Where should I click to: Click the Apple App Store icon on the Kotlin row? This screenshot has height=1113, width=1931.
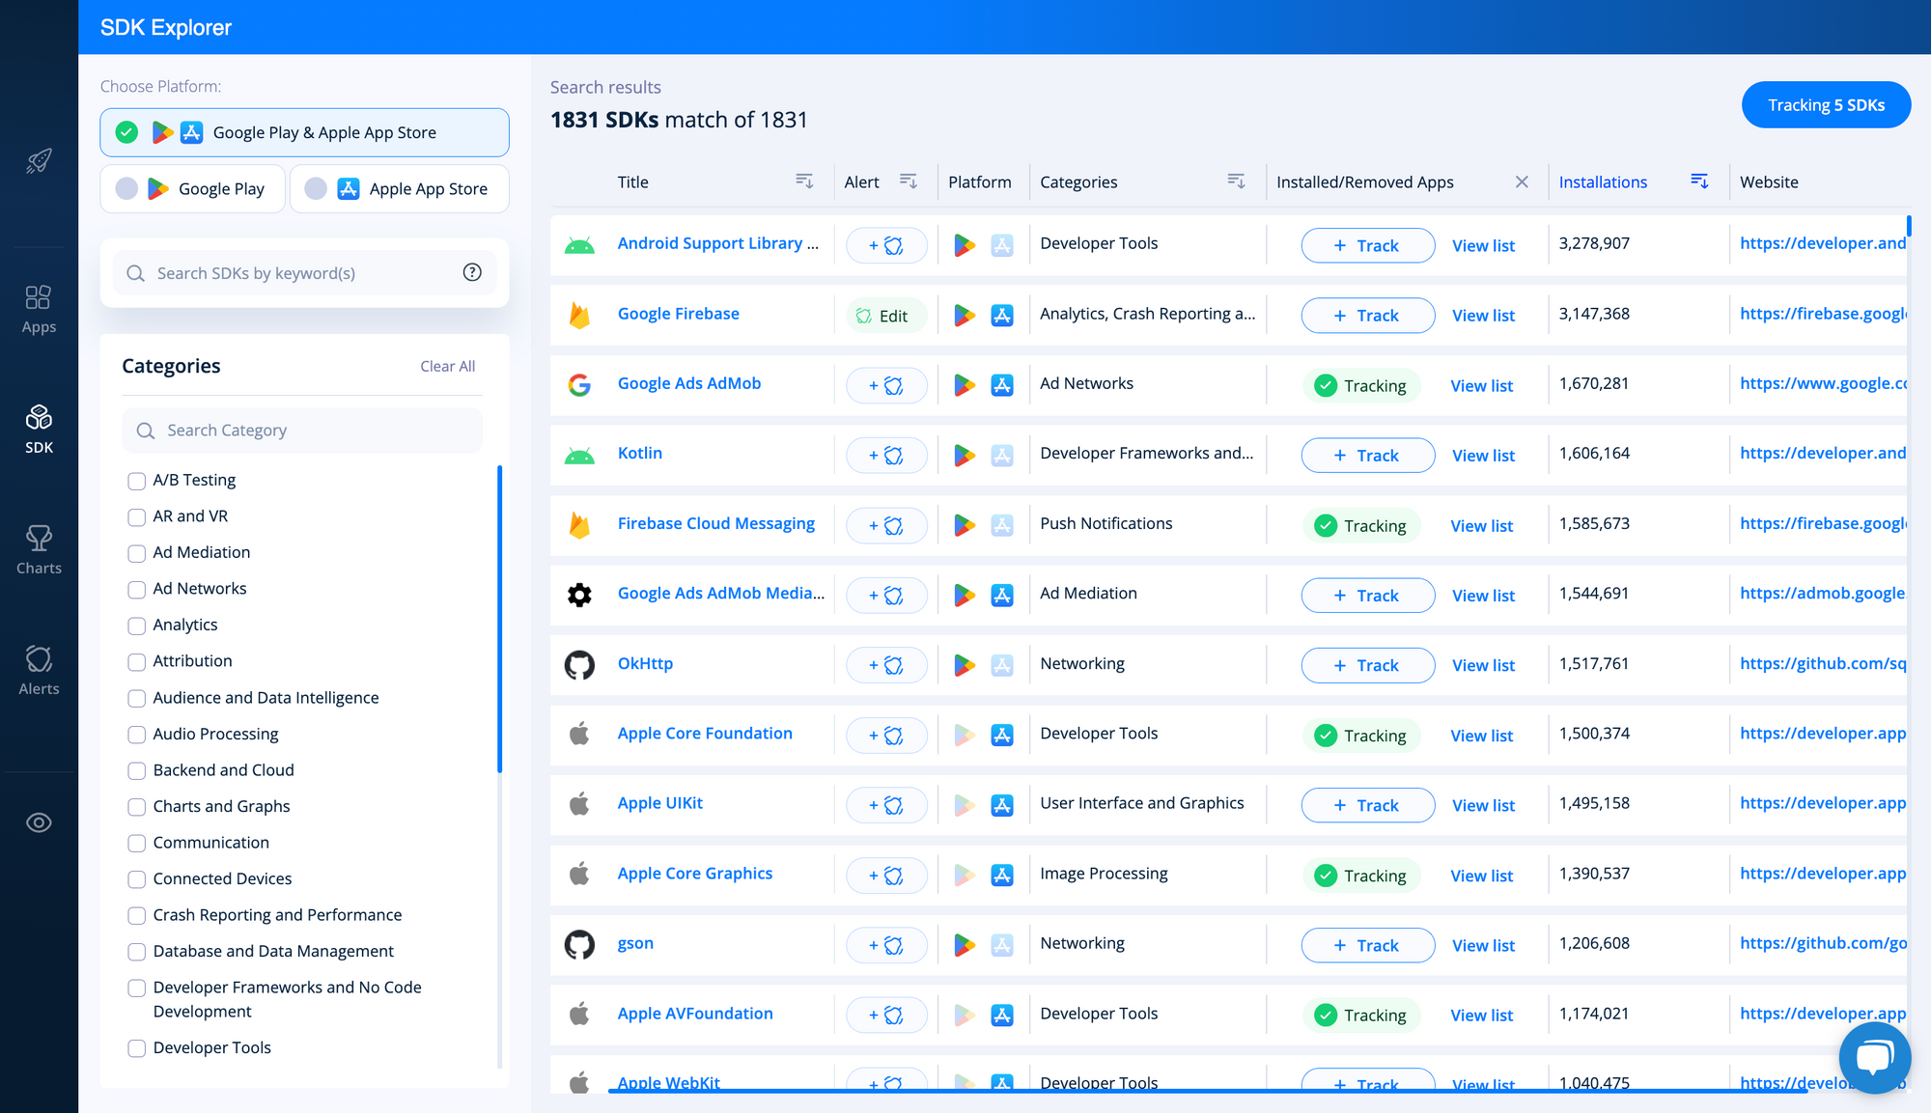[1003, 455]
